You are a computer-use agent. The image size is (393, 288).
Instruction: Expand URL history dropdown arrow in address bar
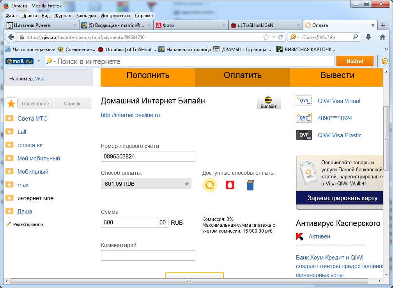click(x=274, y=37)
